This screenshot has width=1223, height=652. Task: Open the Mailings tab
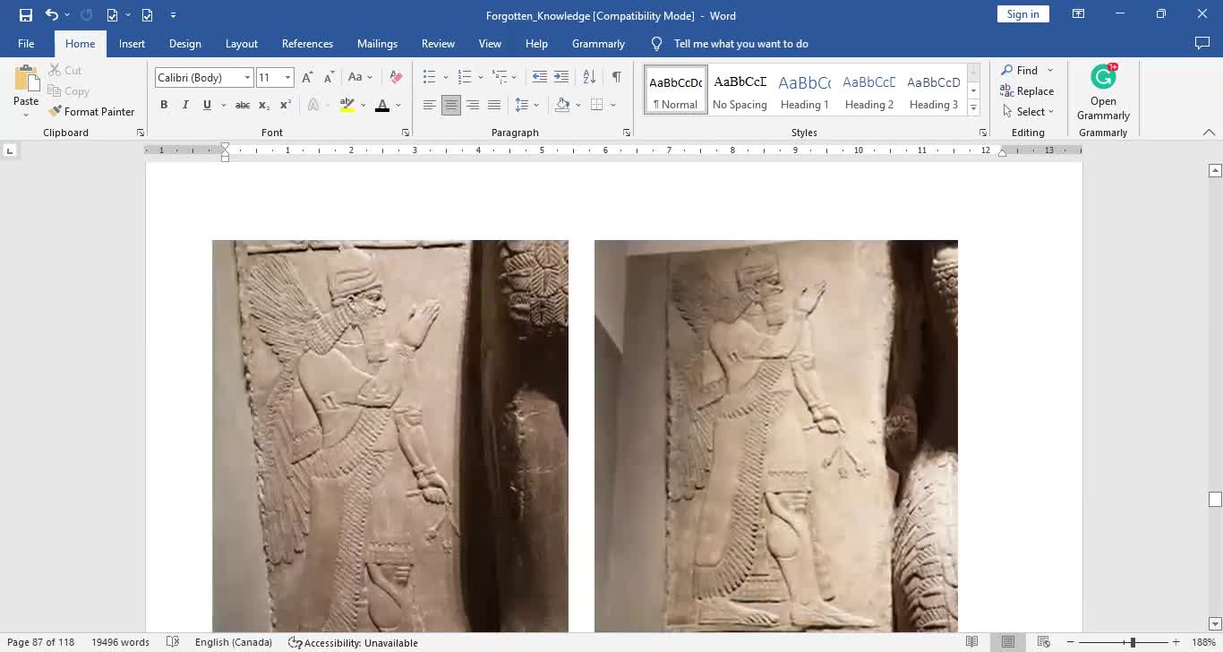(x=377, y=43)
